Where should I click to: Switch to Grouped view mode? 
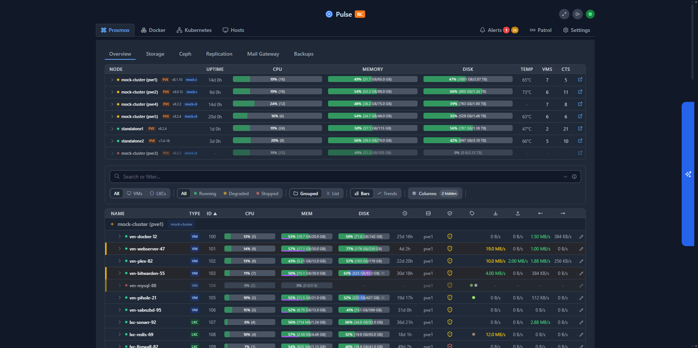[x=306, y=194]
